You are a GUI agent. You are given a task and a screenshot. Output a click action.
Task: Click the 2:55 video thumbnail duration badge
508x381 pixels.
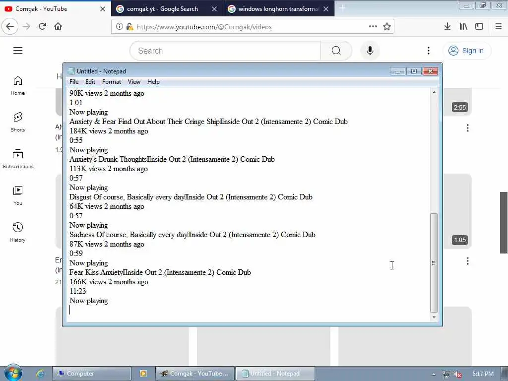[x=460, y=107]
